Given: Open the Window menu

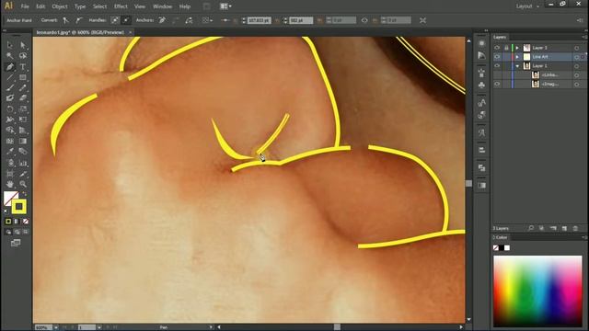Looking at the screenshot, I should 162,6.
